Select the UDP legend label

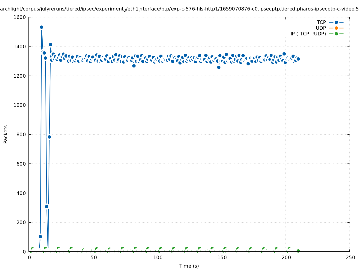(x=321, y=28)
